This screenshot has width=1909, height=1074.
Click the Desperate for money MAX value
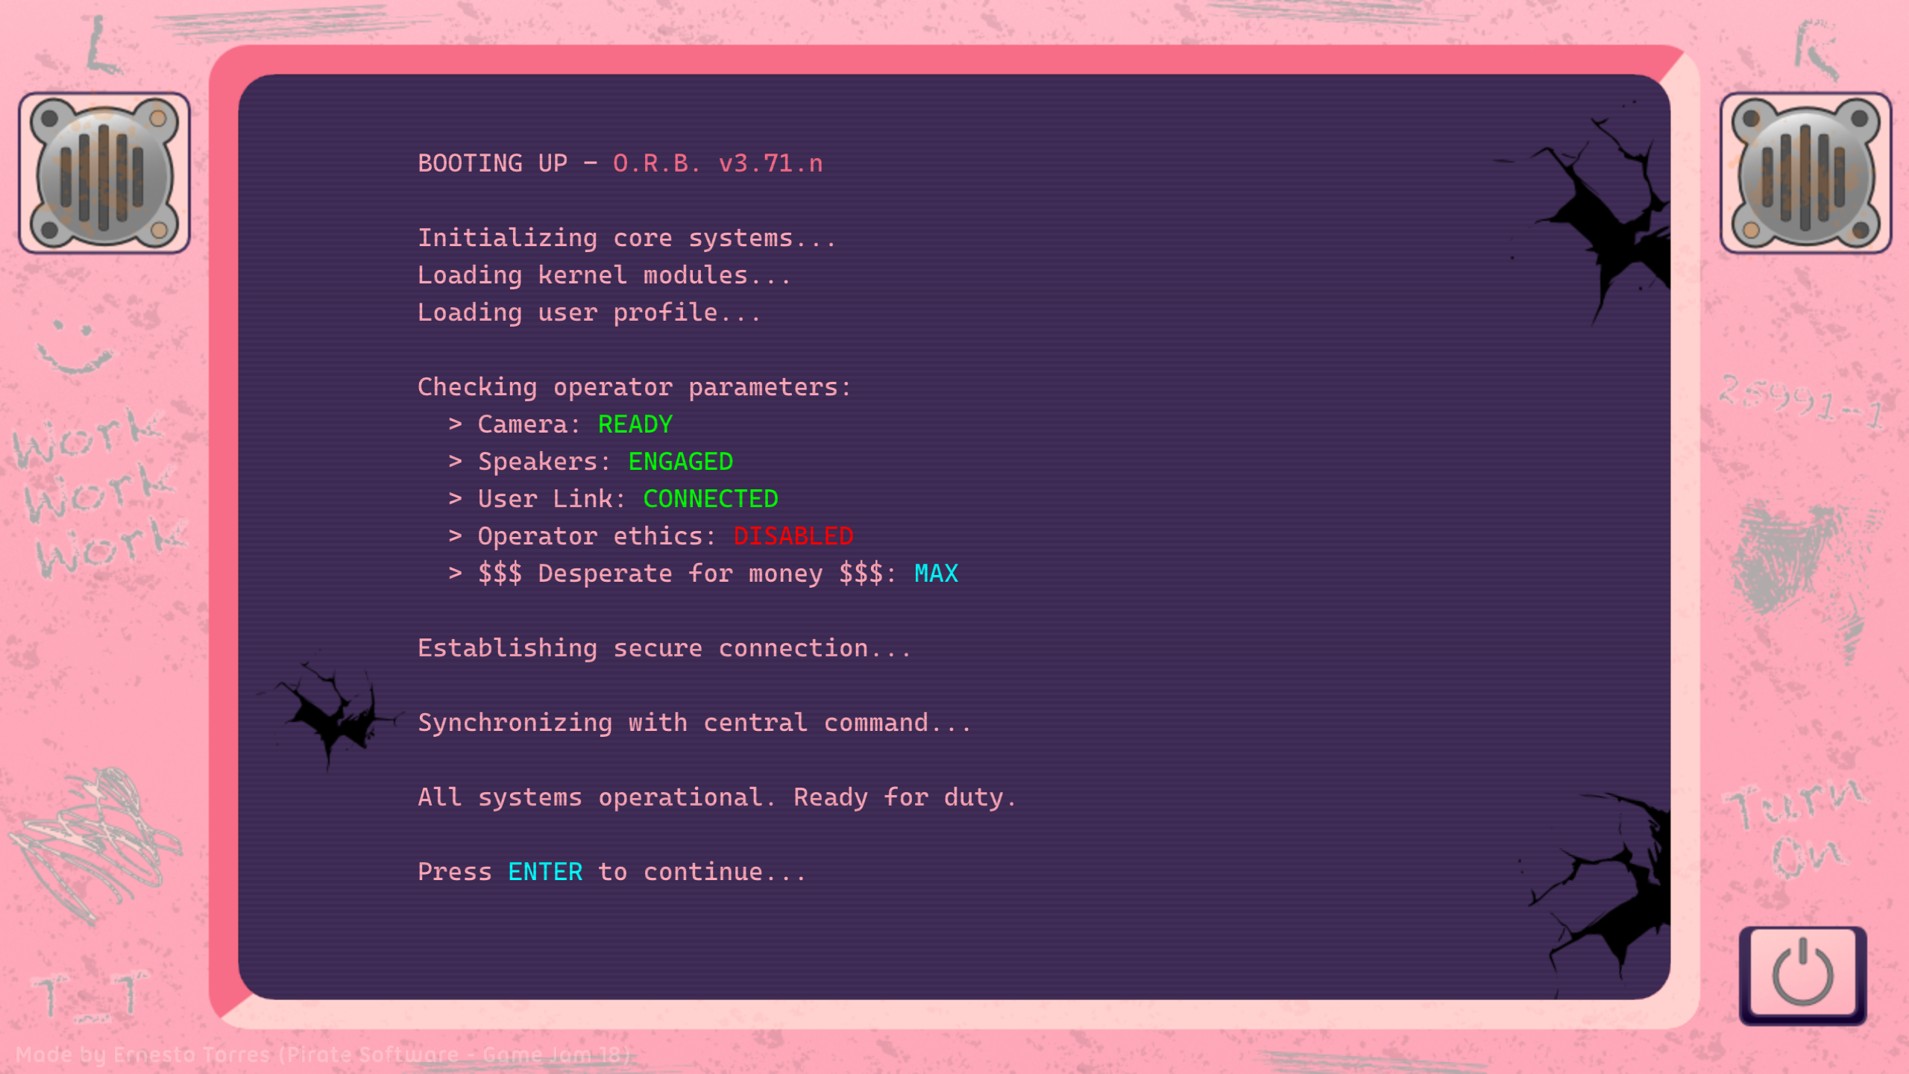[x=936, y=573]
